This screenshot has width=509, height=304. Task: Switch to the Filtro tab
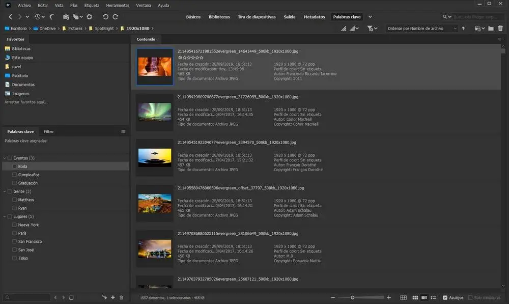pyautogui.click(x=49, y=131)
